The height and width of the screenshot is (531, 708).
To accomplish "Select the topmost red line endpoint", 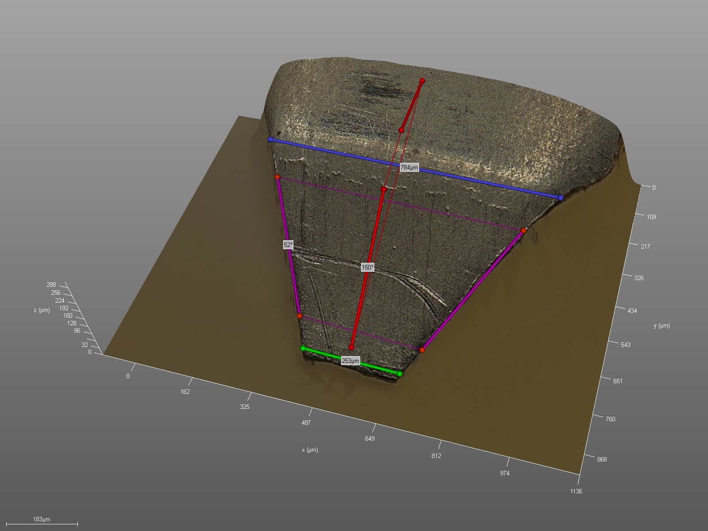I will point(422,81).
